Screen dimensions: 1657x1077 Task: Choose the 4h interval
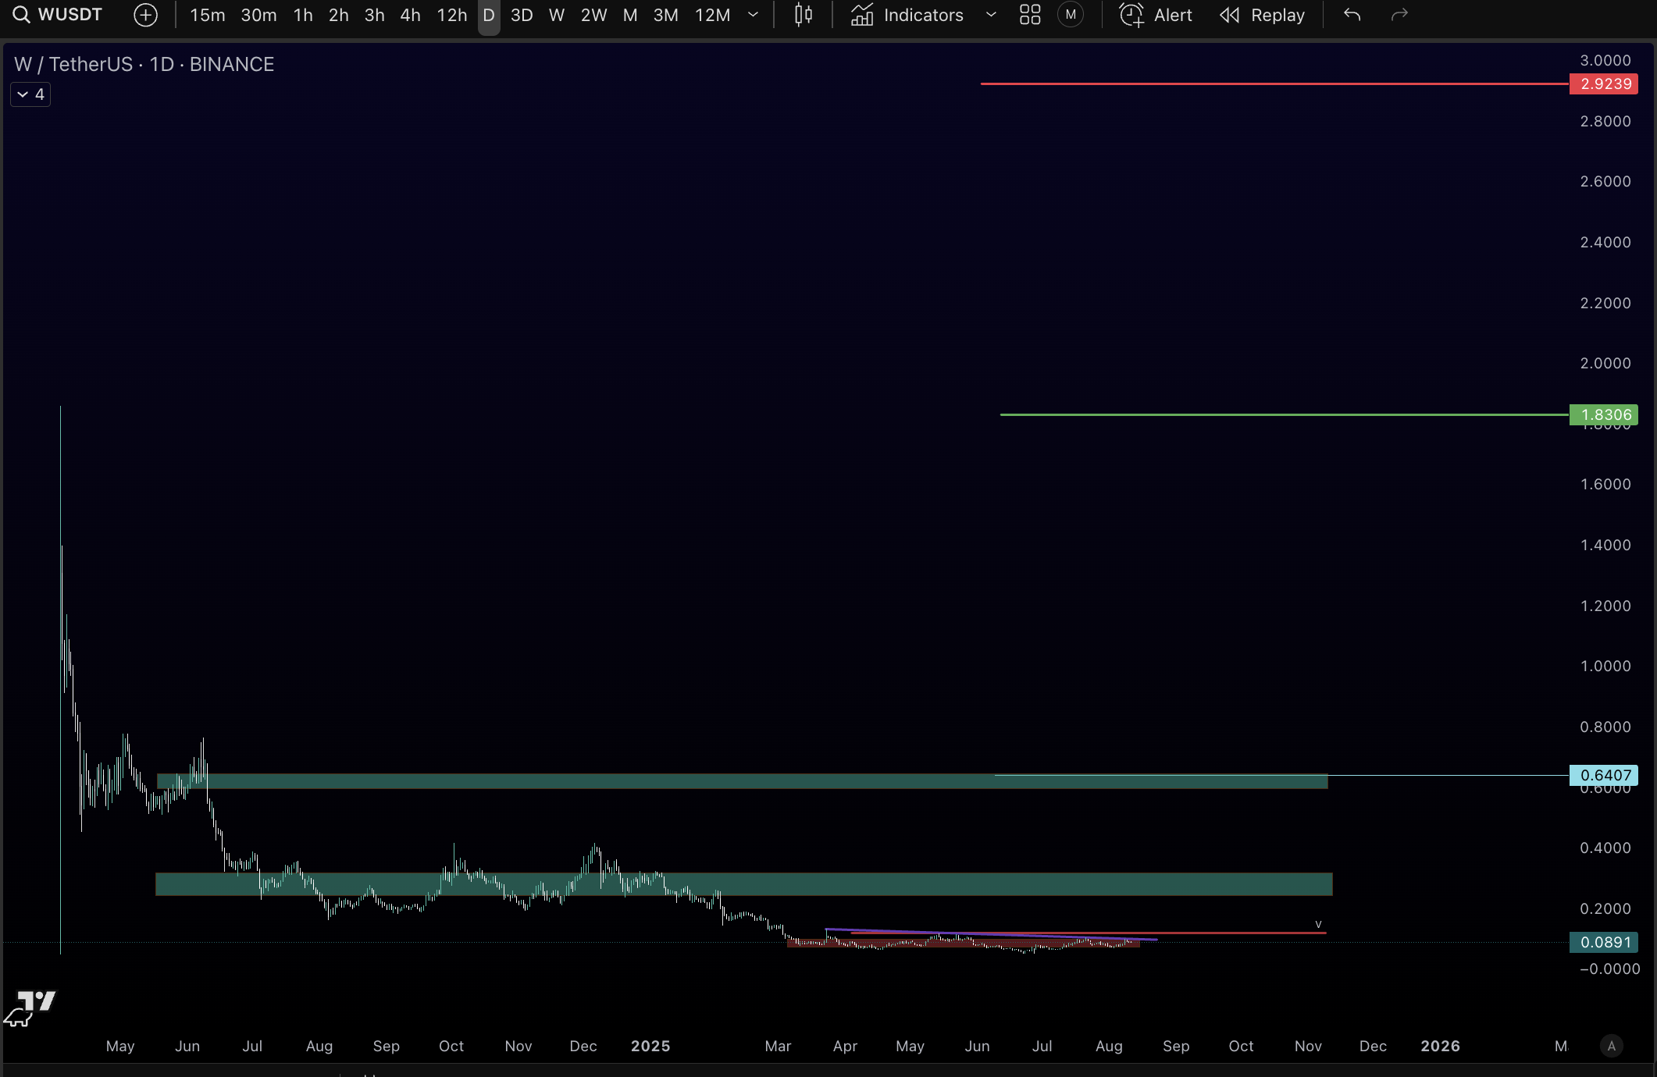411,15
